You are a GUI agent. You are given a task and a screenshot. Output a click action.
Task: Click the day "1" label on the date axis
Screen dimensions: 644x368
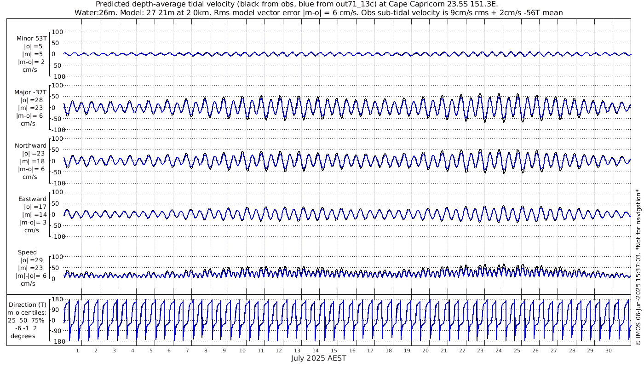coord(77,351)
